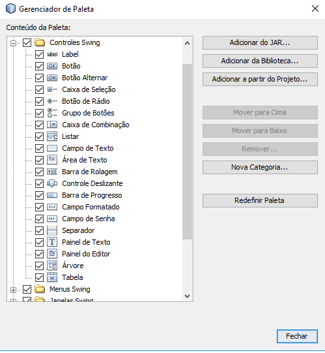Click the Painel de Texto icon
The image size is (325, 353).
pos(52,242)
